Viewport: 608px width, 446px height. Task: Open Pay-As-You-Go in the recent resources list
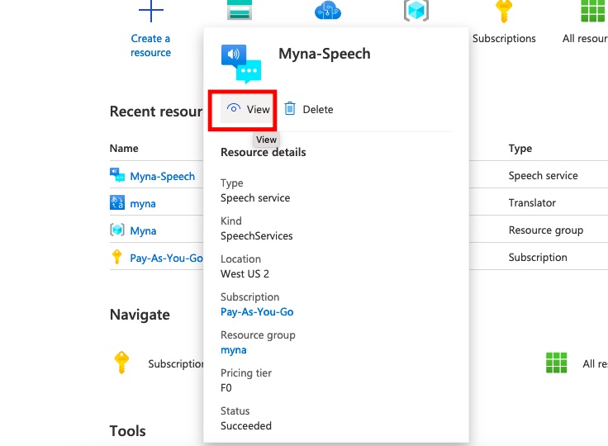(x=166, y=258)
